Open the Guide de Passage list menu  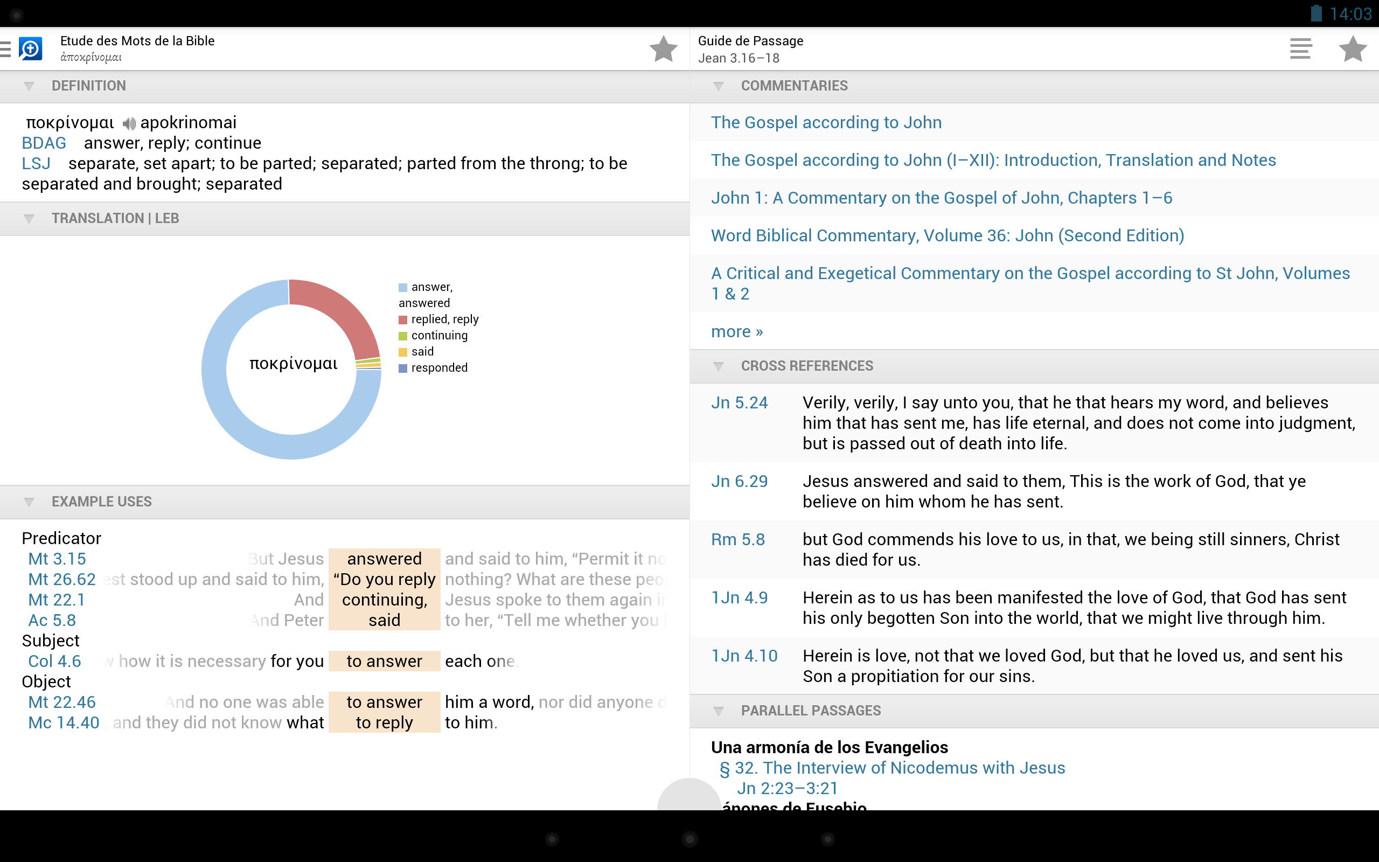pyautogui.click(x=1300, y=49)
